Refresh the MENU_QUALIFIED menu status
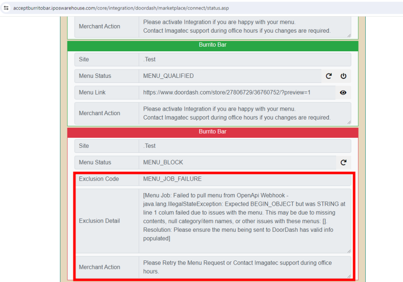Image resolution: width=403 pixels, height=282 pixels. click(329, 76)
